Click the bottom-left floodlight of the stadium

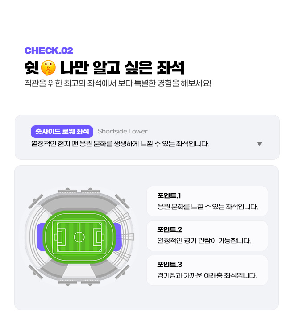(36, 272)
